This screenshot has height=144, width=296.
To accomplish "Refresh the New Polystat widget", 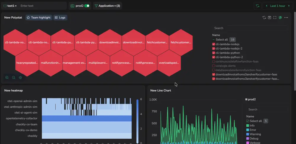I will coord(264,17).
